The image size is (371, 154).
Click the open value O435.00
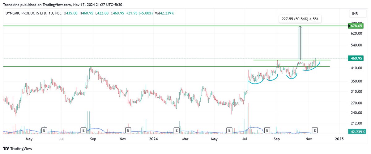pyautogui.click(x=70, y=13)
